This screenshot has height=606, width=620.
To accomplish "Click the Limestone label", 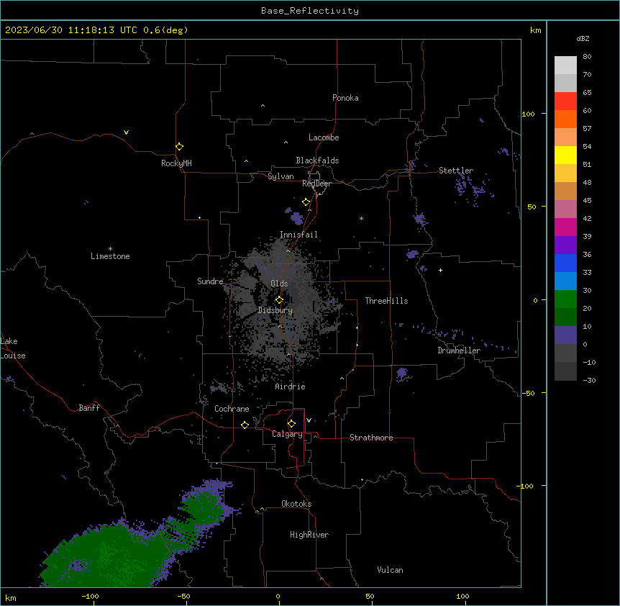I will coord(110,256).
